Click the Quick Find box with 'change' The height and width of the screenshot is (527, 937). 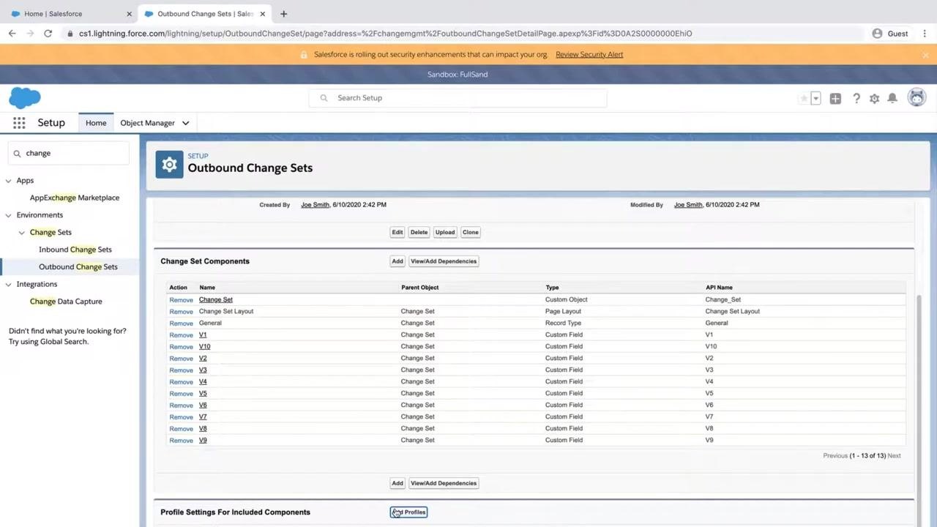pos(69,153)
